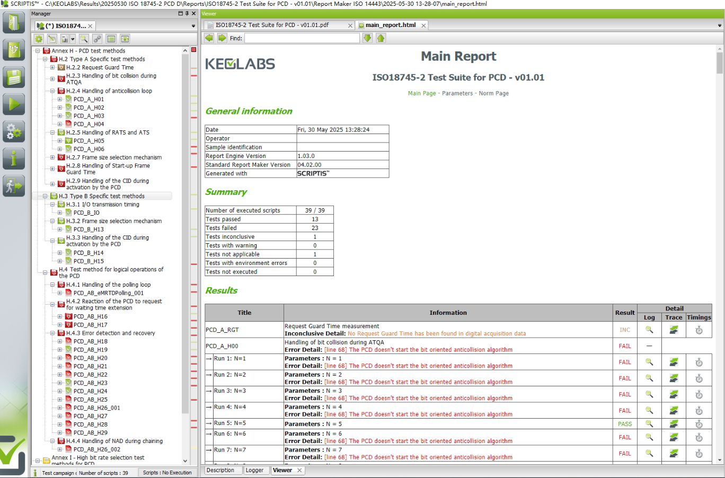Viewport: 725px width, 478px height.
Task: Open the Parameters link in the report
Action: coord(457,93)
